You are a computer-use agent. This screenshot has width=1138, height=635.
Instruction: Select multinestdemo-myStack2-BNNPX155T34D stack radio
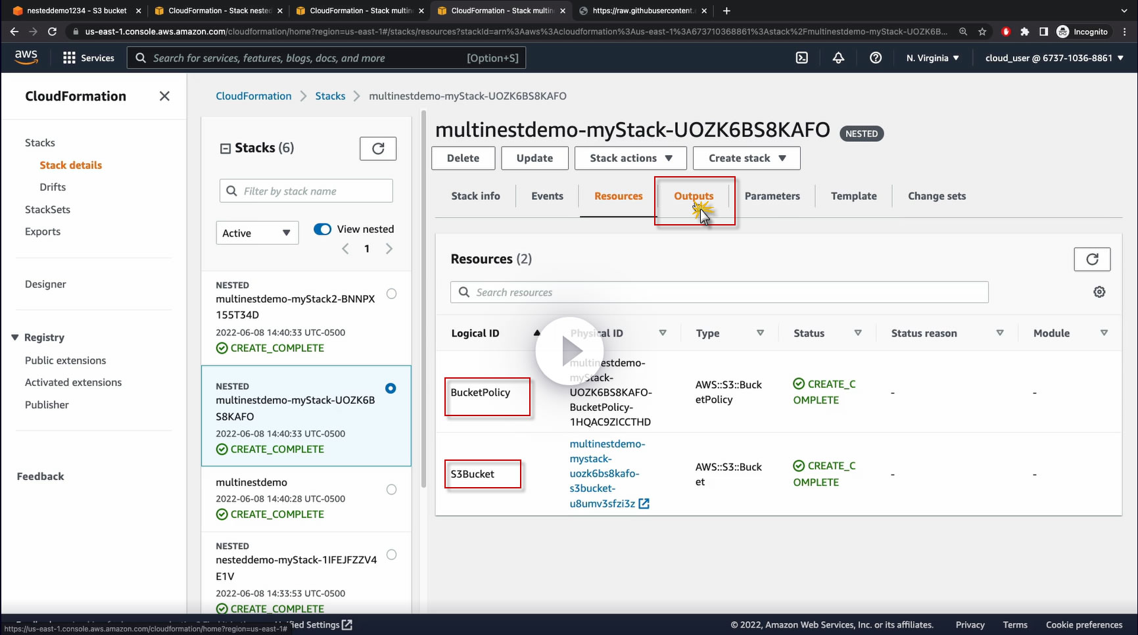(391, 294)
